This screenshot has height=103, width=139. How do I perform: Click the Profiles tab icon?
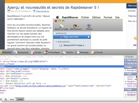tap(64, 52)
